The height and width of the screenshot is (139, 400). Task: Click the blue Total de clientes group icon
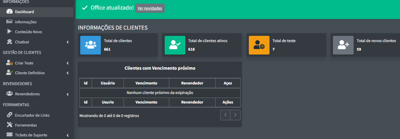[90, 45]
